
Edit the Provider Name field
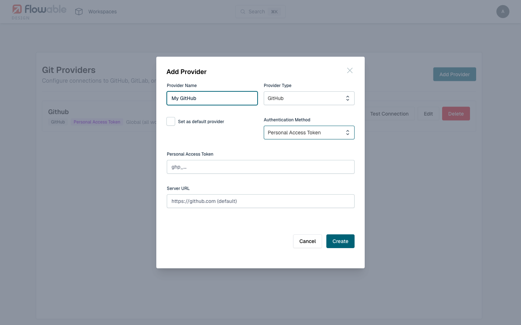pos(212,98)
